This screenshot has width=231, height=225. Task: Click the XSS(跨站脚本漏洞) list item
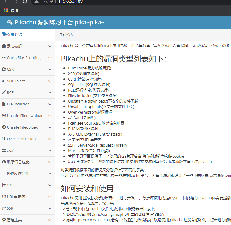coord(84,74)
